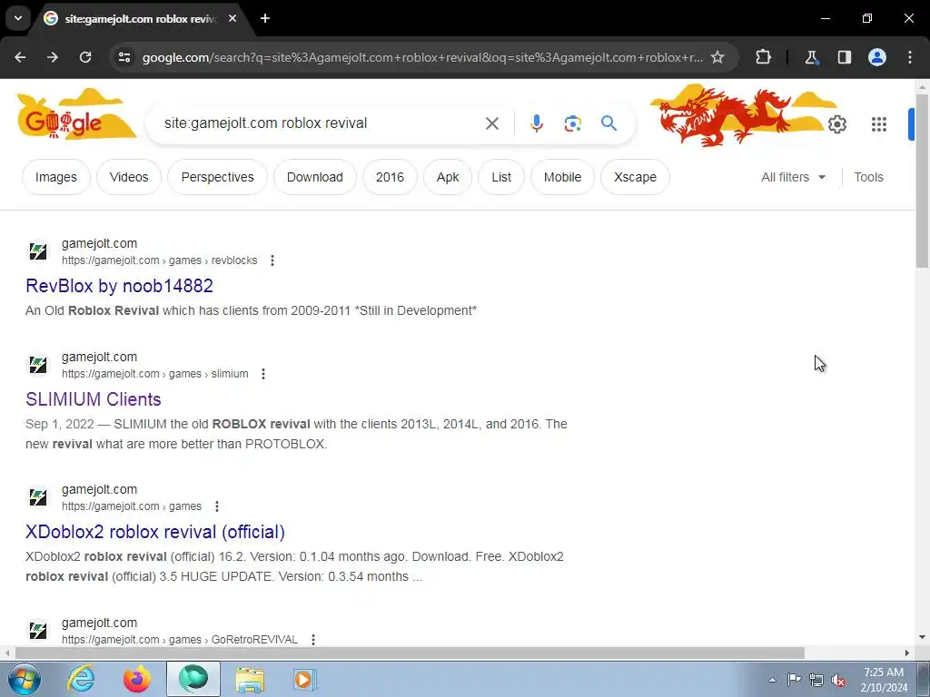Click the revblocks breadcrumb URL
Screen dimensions: 930x697
(x=160, y=260)
